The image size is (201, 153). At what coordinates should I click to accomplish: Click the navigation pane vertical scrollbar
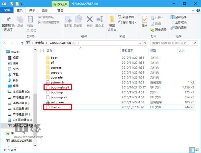point(35,100)
